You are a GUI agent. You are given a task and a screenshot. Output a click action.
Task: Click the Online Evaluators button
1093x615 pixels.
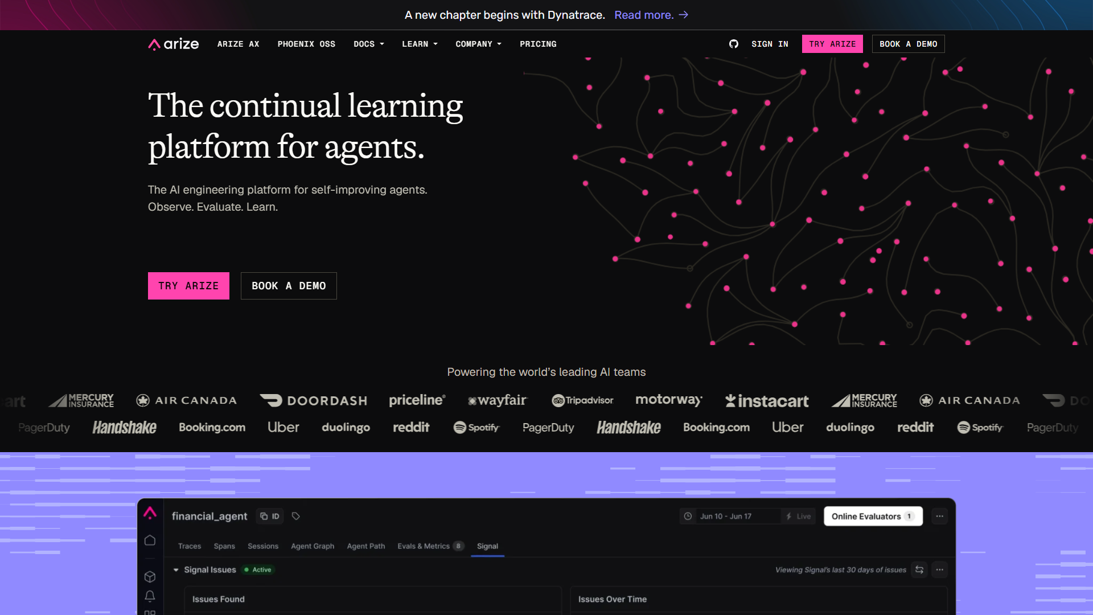click(x=873, y=516)
